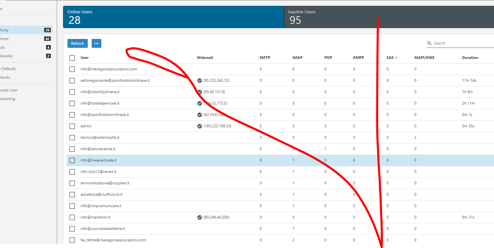The height and width of the screenshot is (248, 494).
Task: Check the box for info@menegonassicurazioni.com
Action: [72, 69]
